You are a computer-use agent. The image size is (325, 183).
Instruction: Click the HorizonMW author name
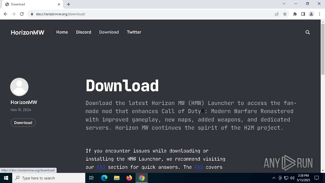pyautogui.click(x=24, y=102)
